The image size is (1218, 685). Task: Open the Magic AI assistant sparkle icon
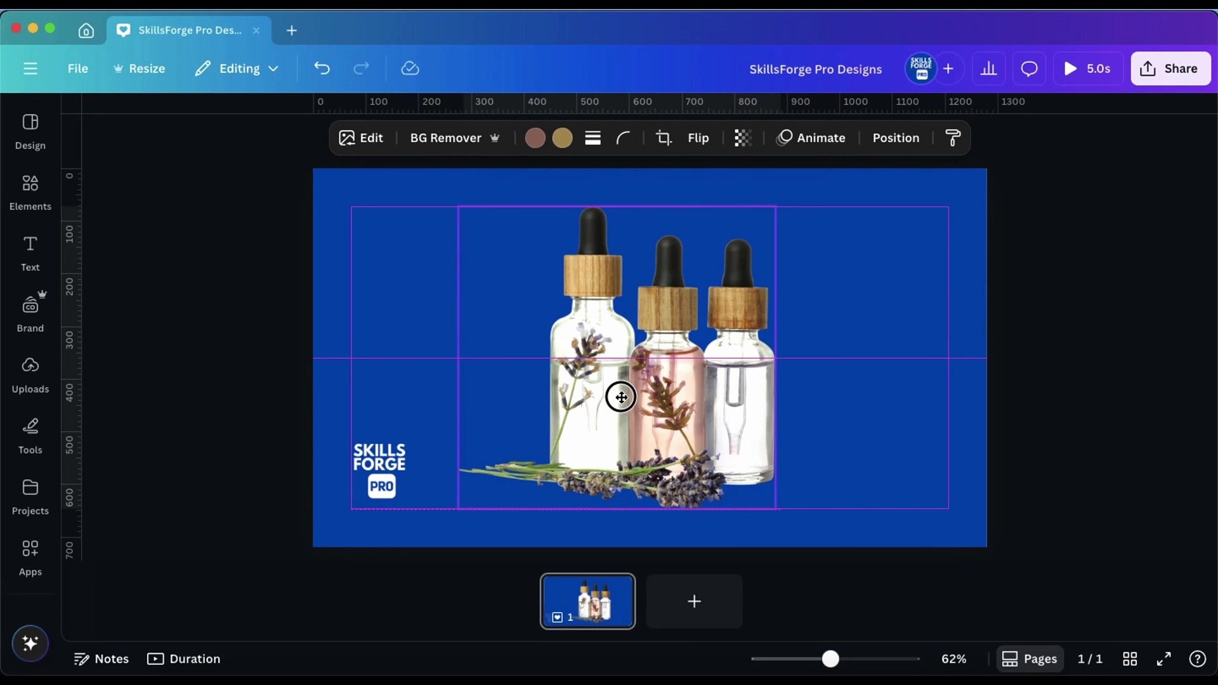(x=30, y=643)
